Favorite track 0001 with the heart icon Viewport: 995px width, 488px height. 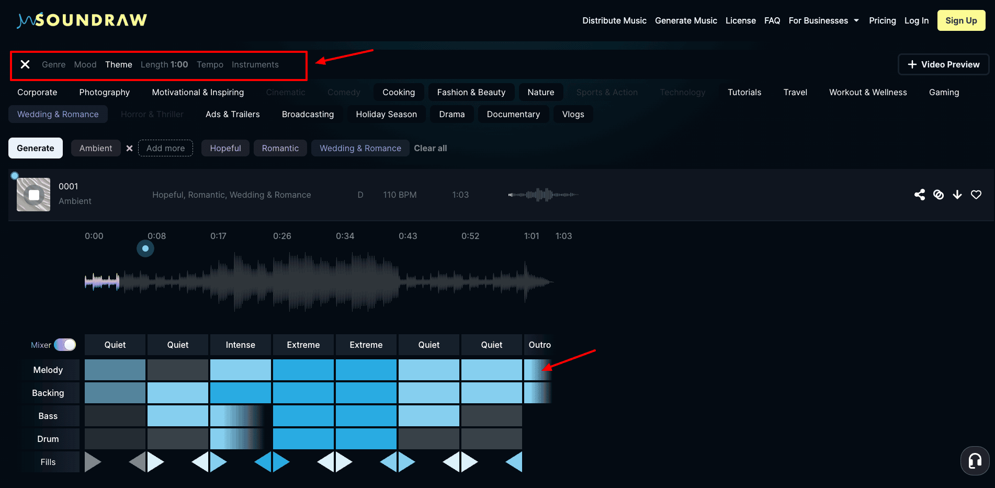976,195
